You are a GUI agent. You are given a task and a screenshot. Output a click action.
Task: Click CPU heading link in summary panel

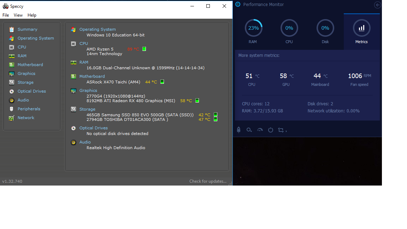coord(84,43)
